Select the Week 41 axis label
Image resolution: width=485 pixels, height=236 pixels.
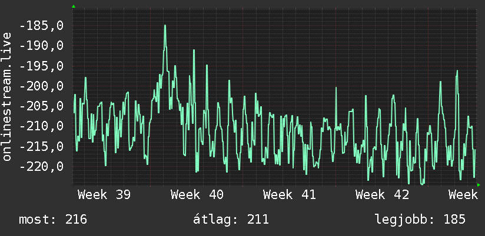coord(290,195)
